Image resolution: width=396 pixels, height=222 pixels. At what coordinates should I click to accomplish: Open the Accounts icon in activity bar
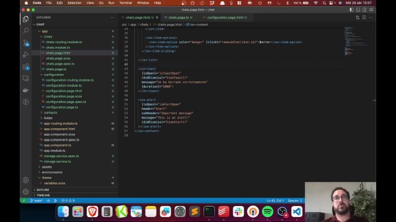pyautogui.click(x=25, y=180)
